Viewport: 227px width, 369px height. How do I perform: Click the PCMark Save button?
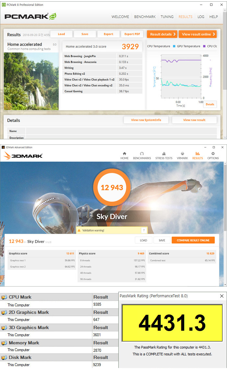[85, 34]
